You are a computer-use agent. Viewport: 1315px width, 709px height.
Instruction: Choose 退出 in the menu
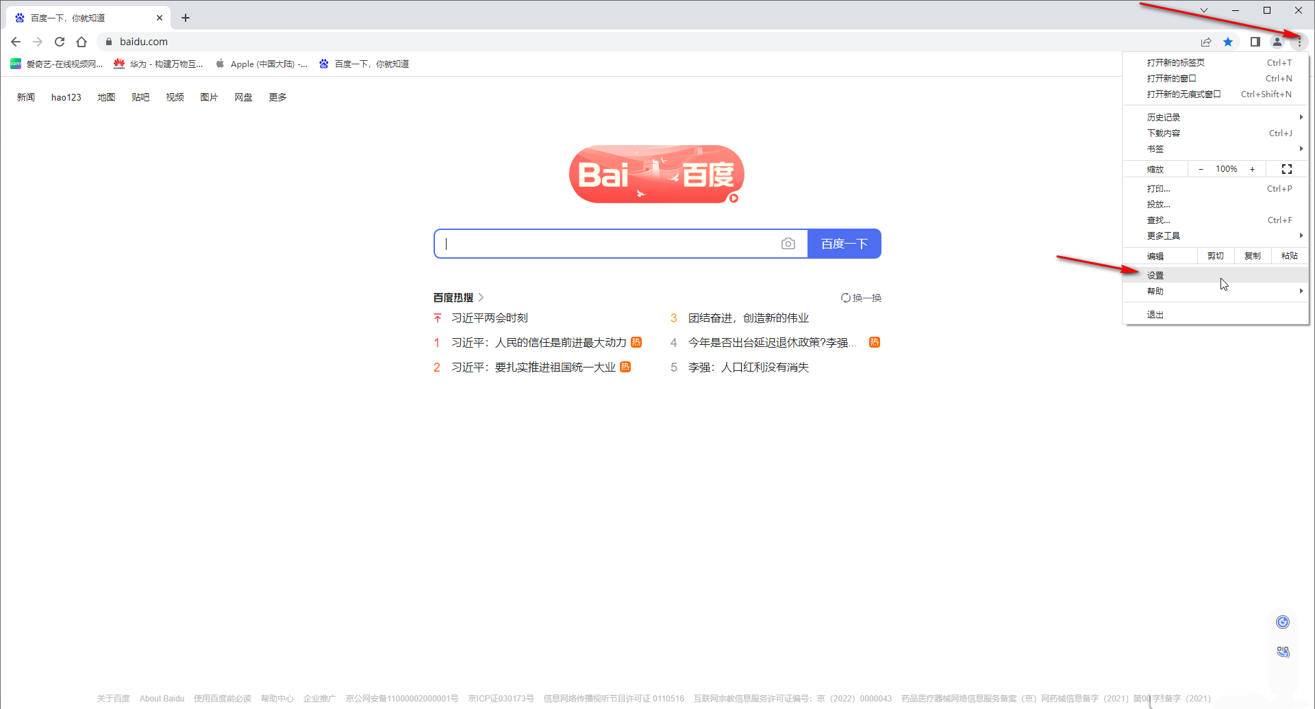click(x=1216, y=314)
